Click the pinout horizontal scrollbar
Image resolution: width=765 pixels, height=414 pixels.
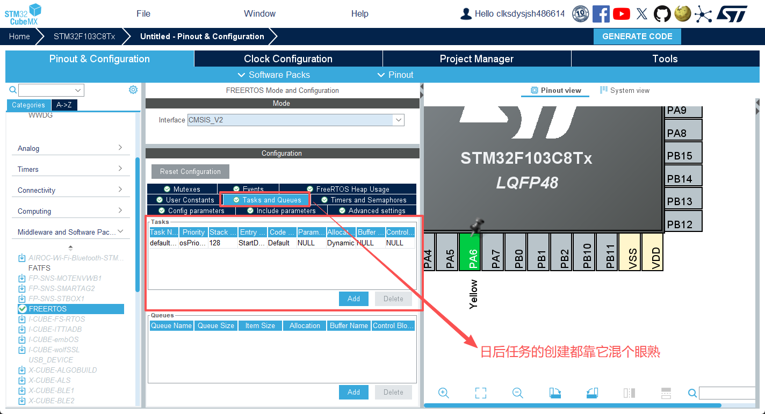573,405
